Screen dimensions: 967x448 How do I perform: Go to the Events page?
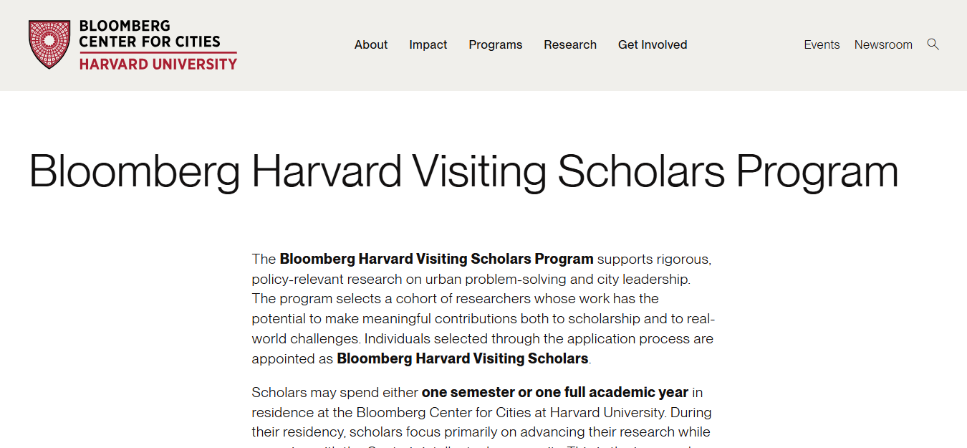point(822,44)
